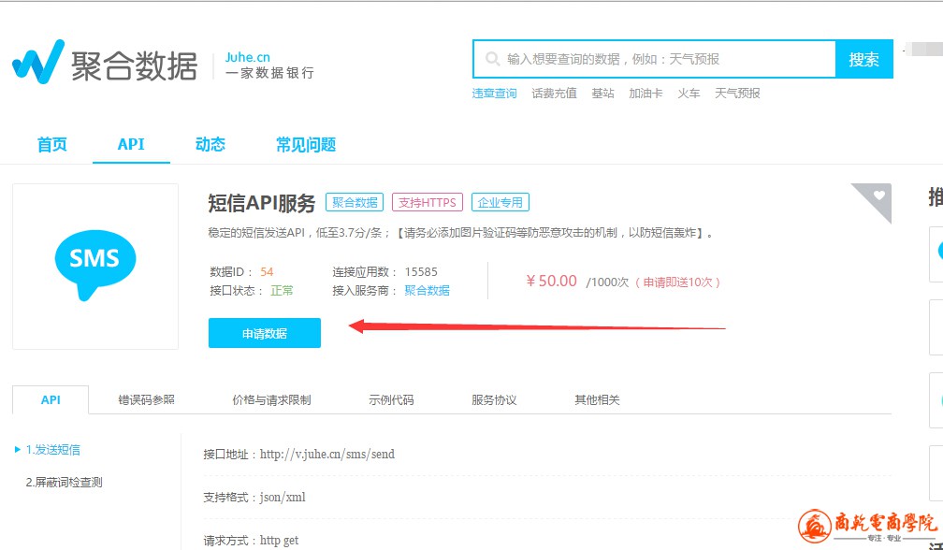Open the 常见问题 navigation tab

click(x=305, y=144)
